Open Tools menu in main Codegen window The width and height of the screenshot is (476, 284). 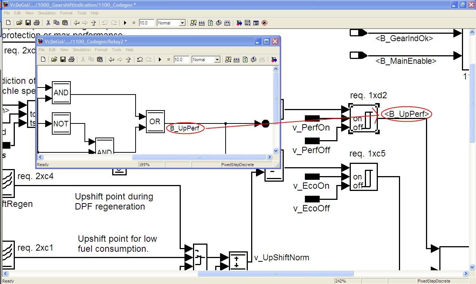pos(82,13)
